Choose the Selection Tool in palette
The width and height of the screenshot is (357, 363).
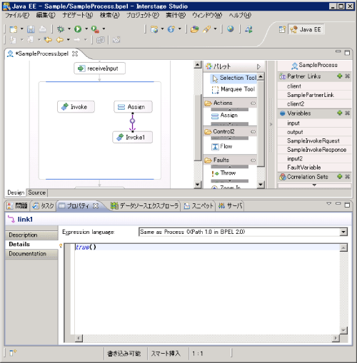point(234,78)
